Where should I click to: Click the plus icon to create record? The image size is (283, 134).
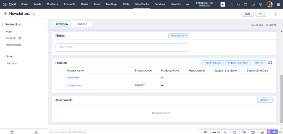(223, 4)
